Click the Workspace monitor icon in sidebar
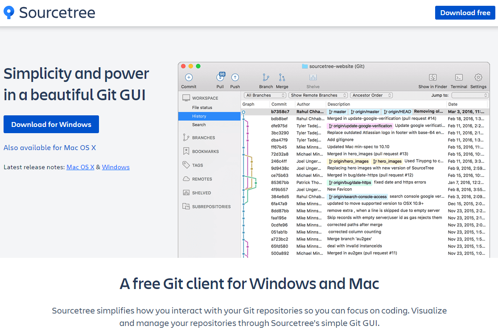The height and width of the screenshot is (334, 498). coord(186,98)
